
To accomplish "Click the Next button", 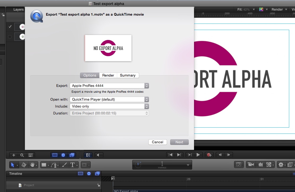I will [x=179, y=142].
